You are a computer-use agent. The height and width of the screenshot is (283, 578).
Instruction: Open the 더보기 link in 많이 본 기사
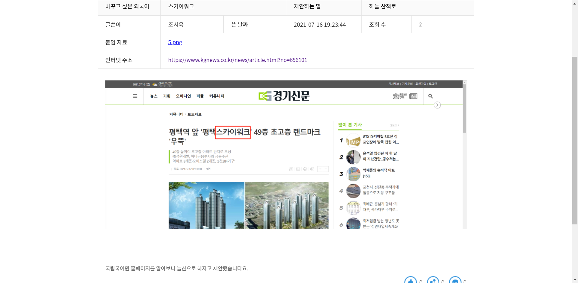coord(394,125)
